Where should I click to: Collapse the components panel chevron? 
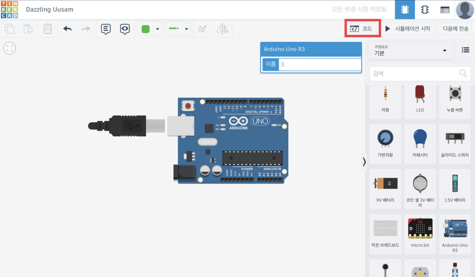click(x=364, y=161)
